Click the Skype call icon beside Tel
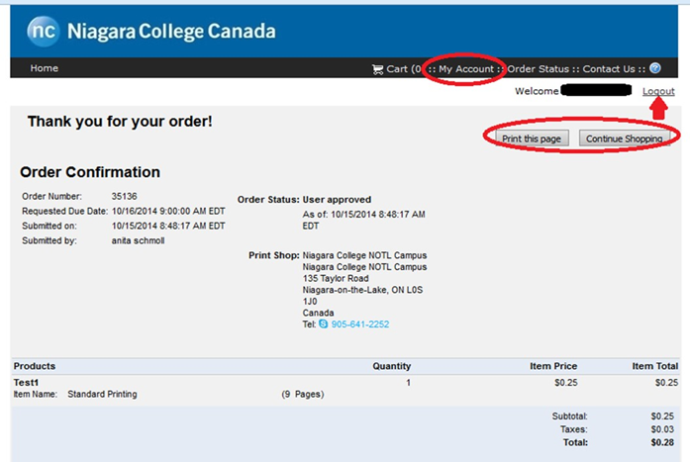The width and height of the screenshot is (690, 462). [x=323, y=323]
